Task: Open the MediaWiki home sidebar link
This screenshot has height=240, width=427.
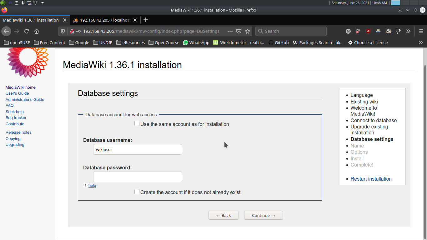Action: pyautogui.click(x=21, y=87)
